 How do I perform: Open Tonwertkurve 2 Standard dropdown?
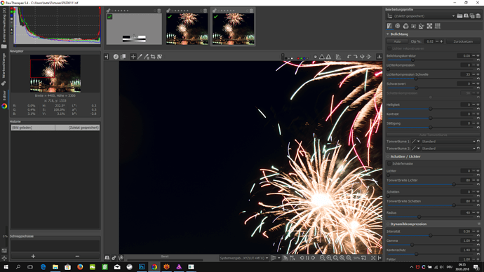449,149
